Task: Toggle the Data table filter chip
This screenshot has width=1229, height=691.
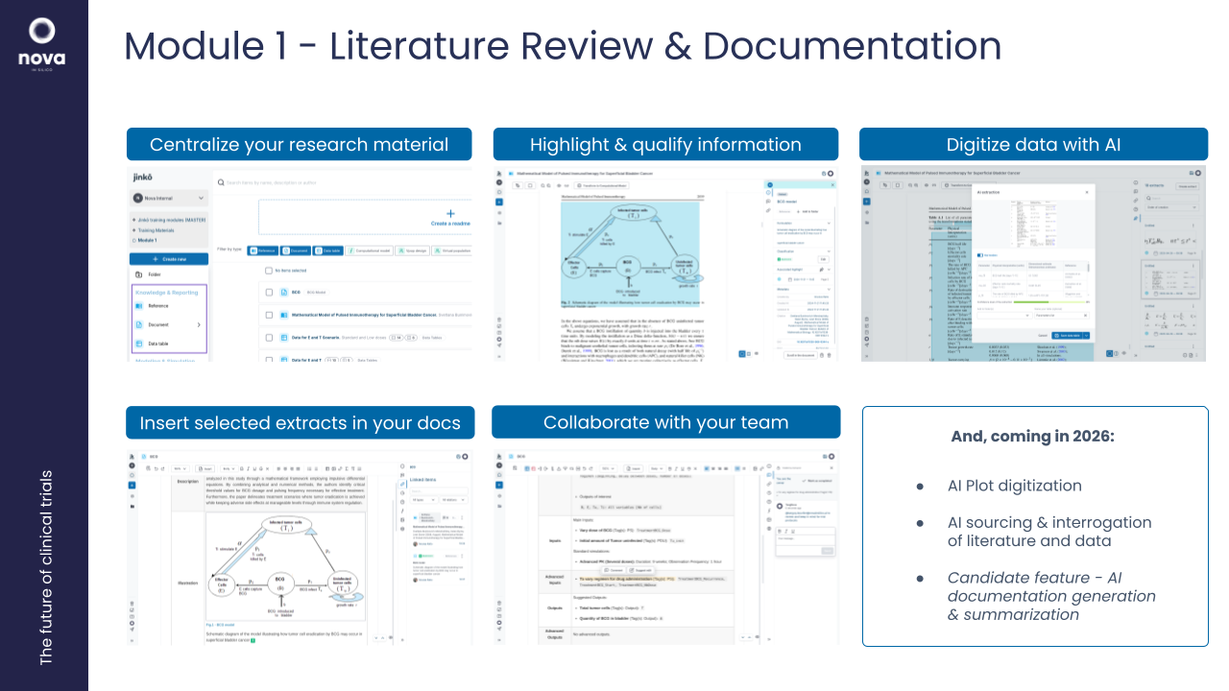Action: [327, 250]
